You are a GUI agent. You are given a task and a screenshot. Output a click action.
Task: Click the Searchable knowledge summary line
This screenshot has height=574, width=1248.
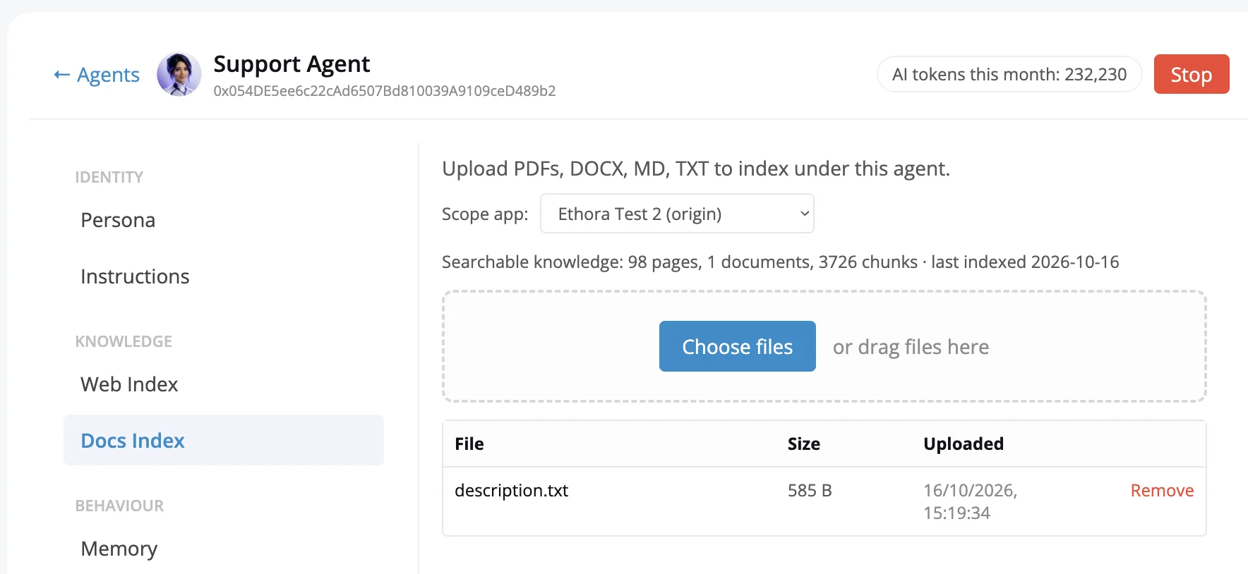(x=780, y=262)
